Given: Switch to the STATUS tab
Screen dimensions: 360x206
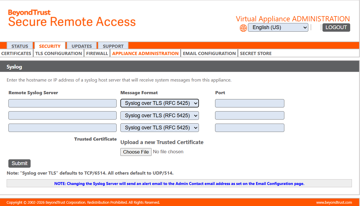Looking at the screenshot, I should (x=20, y=46).
